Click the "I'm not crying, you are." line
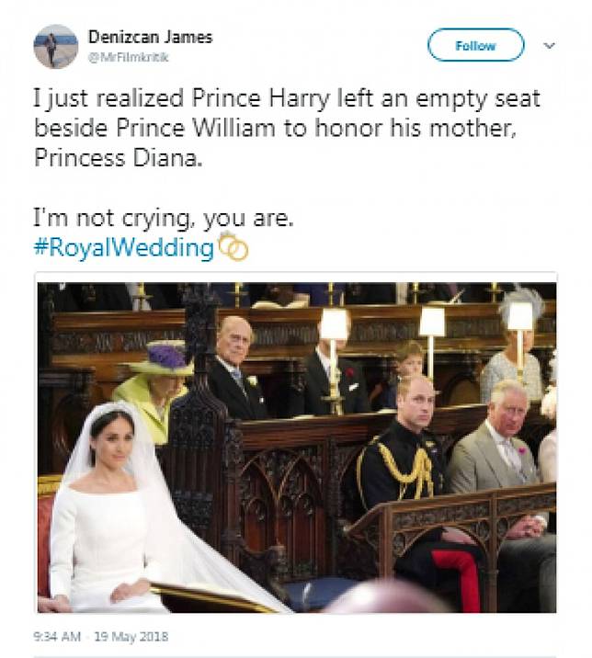This screenshot has height=658, width=592. click(x=164, y=218)
